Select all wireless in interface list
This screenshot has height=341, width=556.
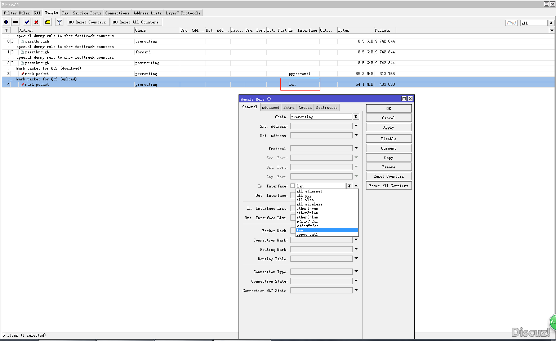pyautogui.click(x=327, y=204)
